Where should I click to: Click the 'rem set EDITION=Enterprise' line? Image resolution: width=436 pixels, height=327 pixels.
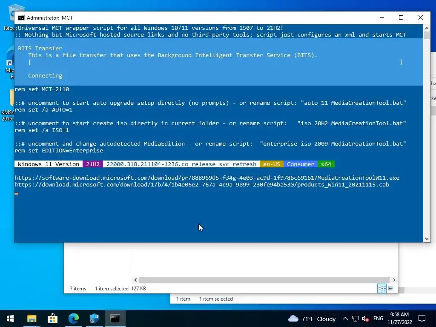click(x=59, y=151)
